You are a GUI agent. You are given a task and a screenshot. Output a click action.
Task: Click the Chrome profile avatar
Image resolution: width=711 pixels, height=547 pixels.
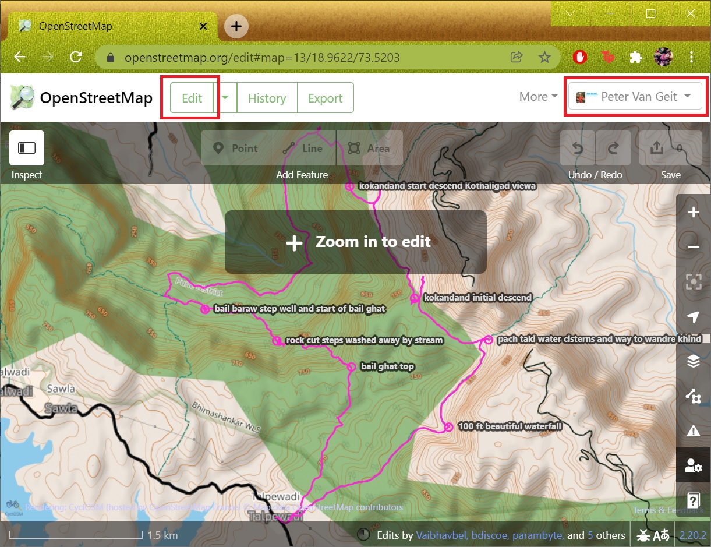click(664, 57)
